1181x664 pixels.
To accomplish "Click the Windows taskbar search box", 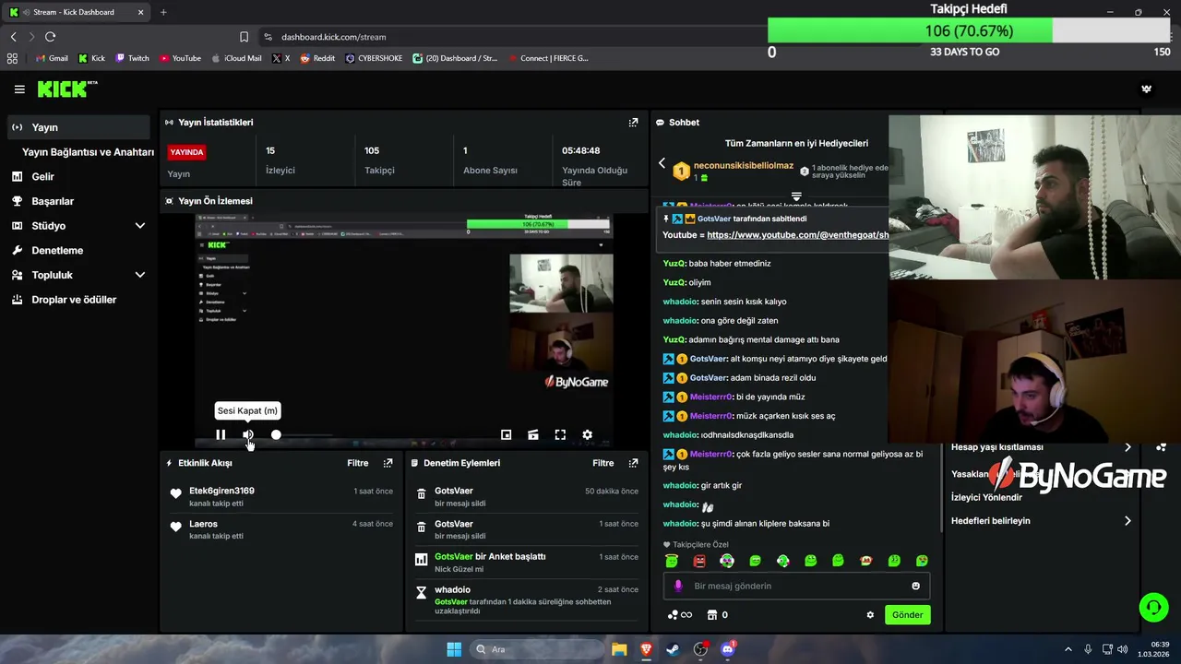I will [537, 649].
